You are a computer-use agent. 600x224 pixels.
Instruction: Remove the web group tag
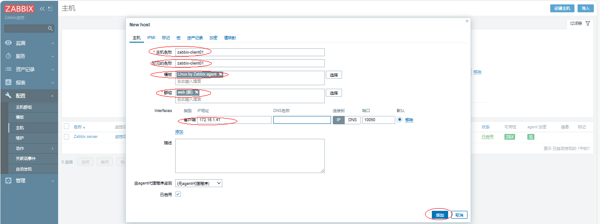[197, 92]
